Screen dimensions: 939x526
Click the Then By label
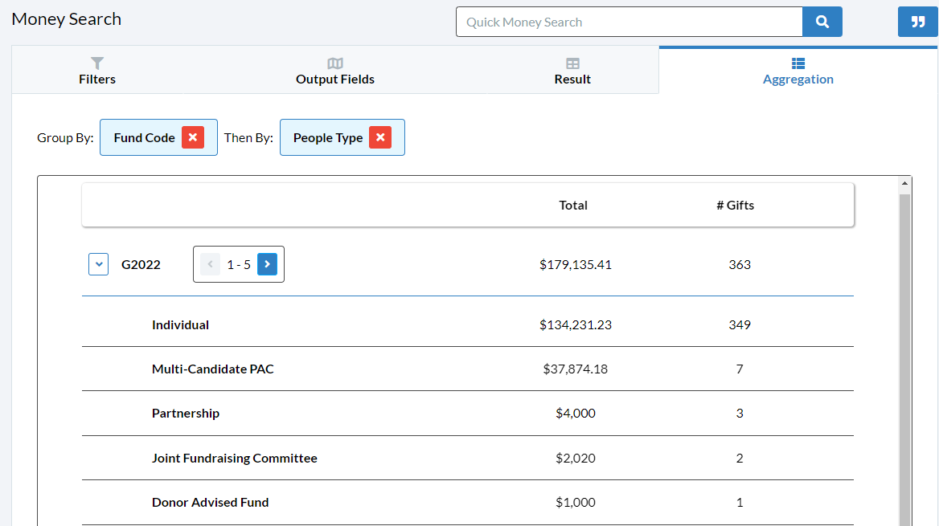248,137
